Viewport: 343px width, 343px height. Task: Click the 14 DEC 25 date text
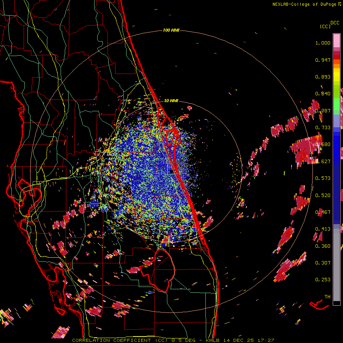(239, 340)
